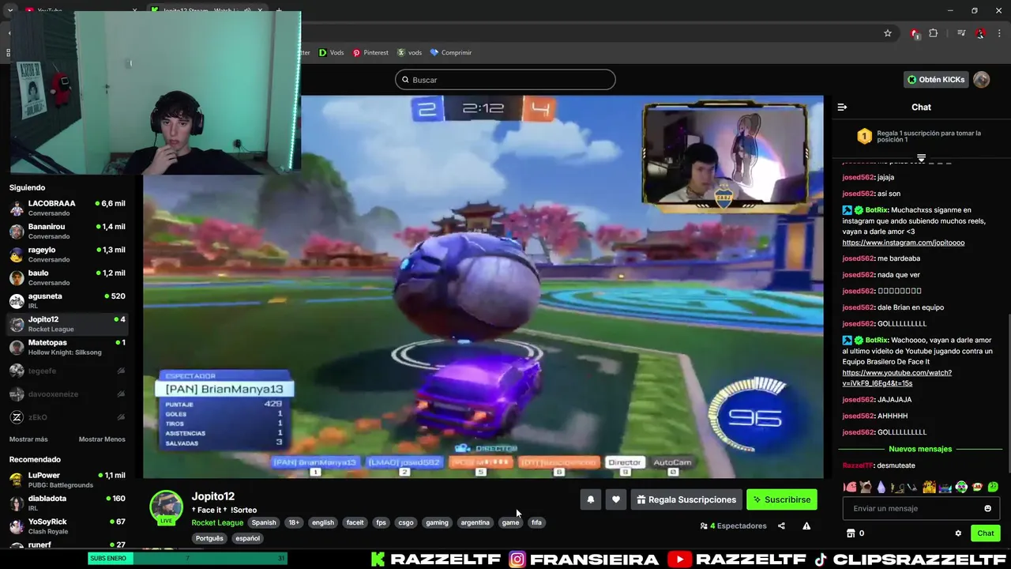Click the chat message 'dale Brian en equipo'

point(911,307)
